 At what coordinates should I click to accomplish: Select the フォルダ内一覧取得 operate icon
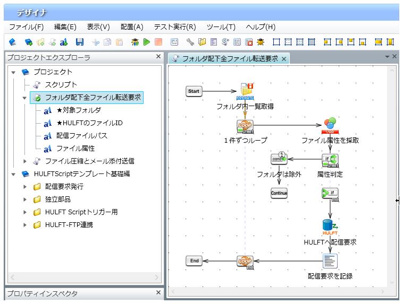[246, 91]
